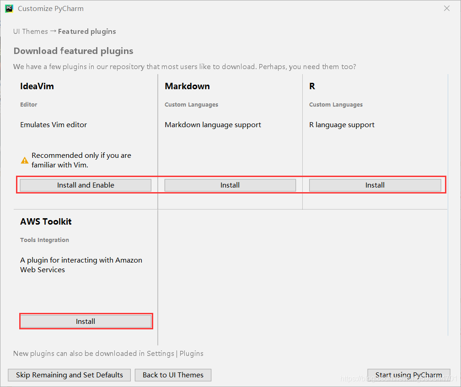Click the 'Settings | Plugins' footer note
The image size is (461, 387).
point(108,353)
